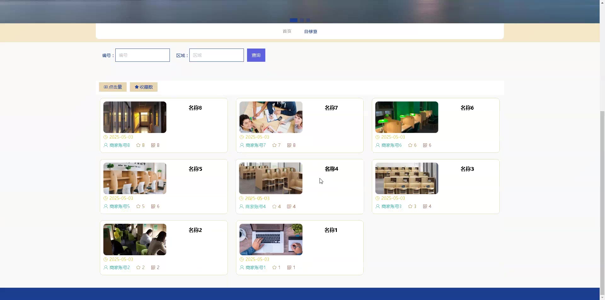605x300 pixels.
Task: Click the user icon beside 商家账号3
Action: coord(377,206)
